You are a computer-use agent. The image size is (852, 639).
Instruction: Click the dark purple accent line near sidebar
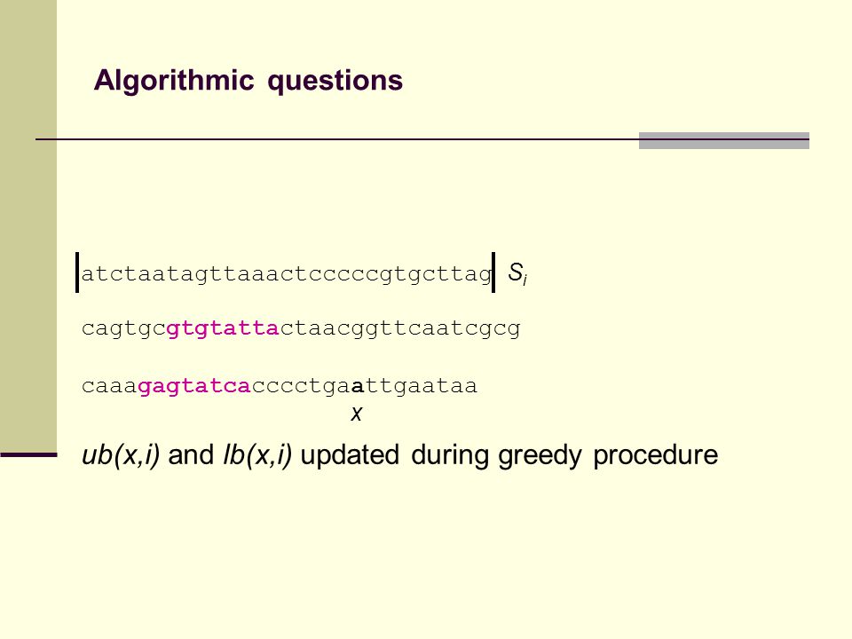click(x=28, y=454)
